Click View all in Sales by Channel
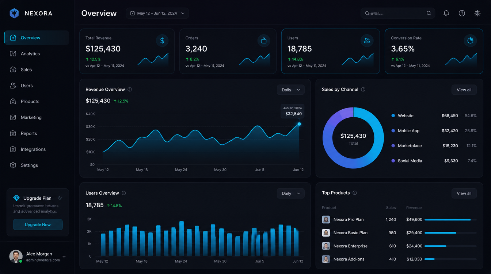The image size is (491, 274). pyautogui.click(x=464, y=90)
